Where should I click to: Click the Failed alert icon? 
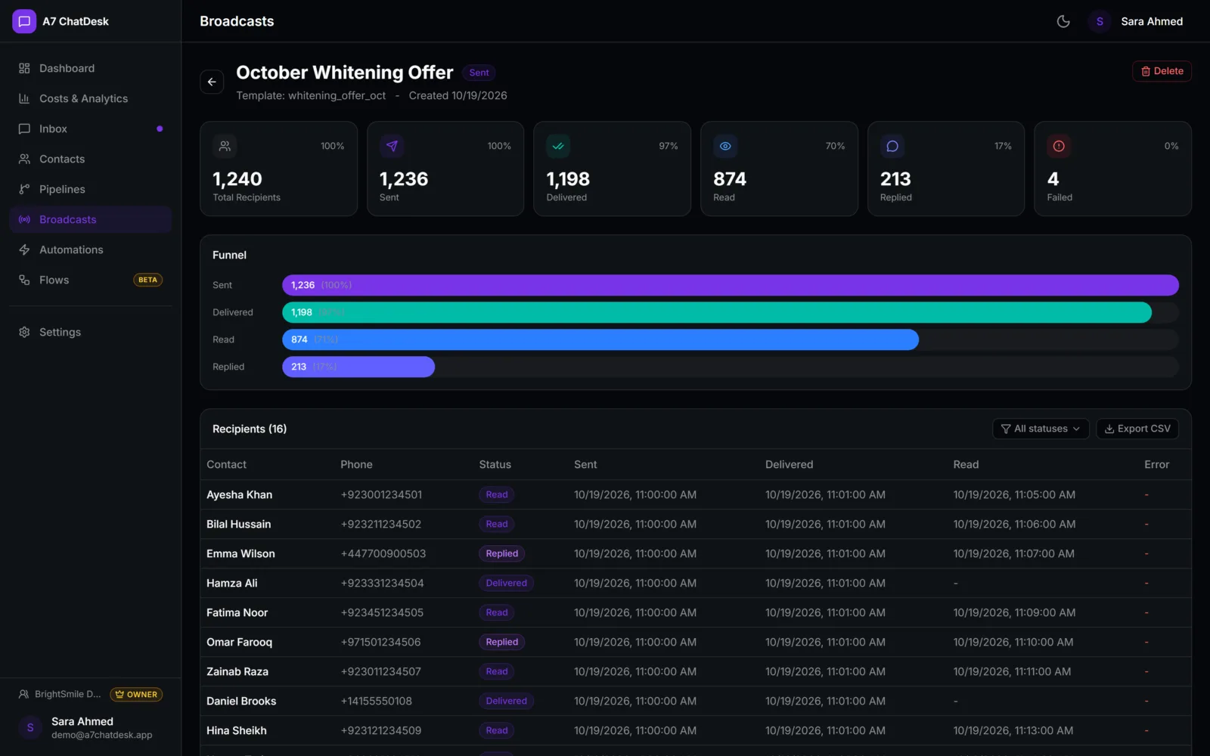coord(1059,146)
